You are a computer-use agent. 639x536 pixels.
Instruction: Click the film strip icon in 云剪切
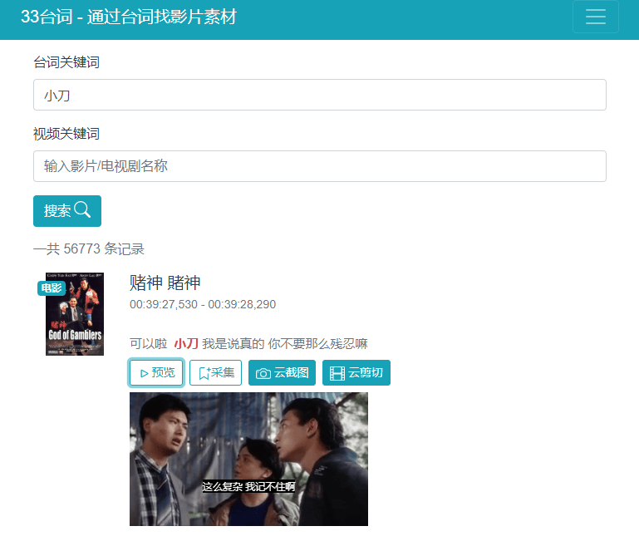pos(337,373)
